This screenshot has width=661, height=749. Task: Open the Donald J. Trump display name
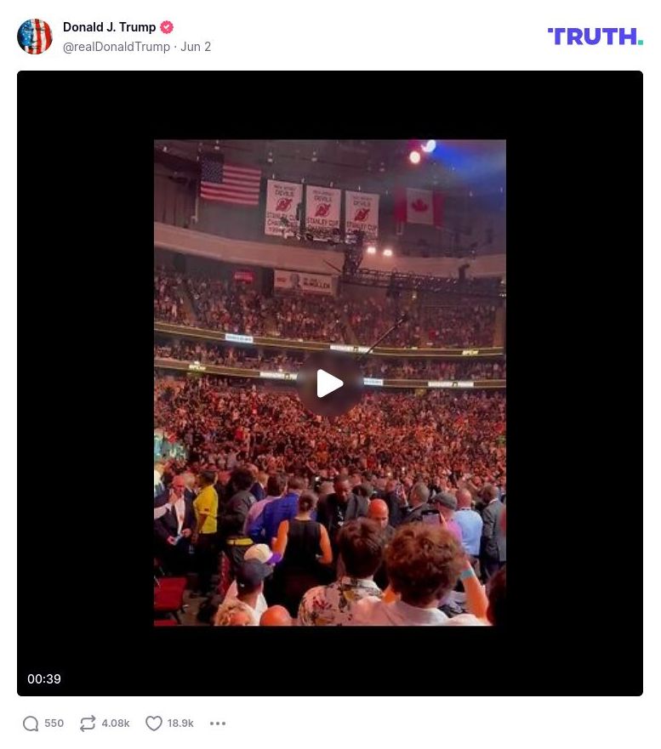(x=110, y=27)
